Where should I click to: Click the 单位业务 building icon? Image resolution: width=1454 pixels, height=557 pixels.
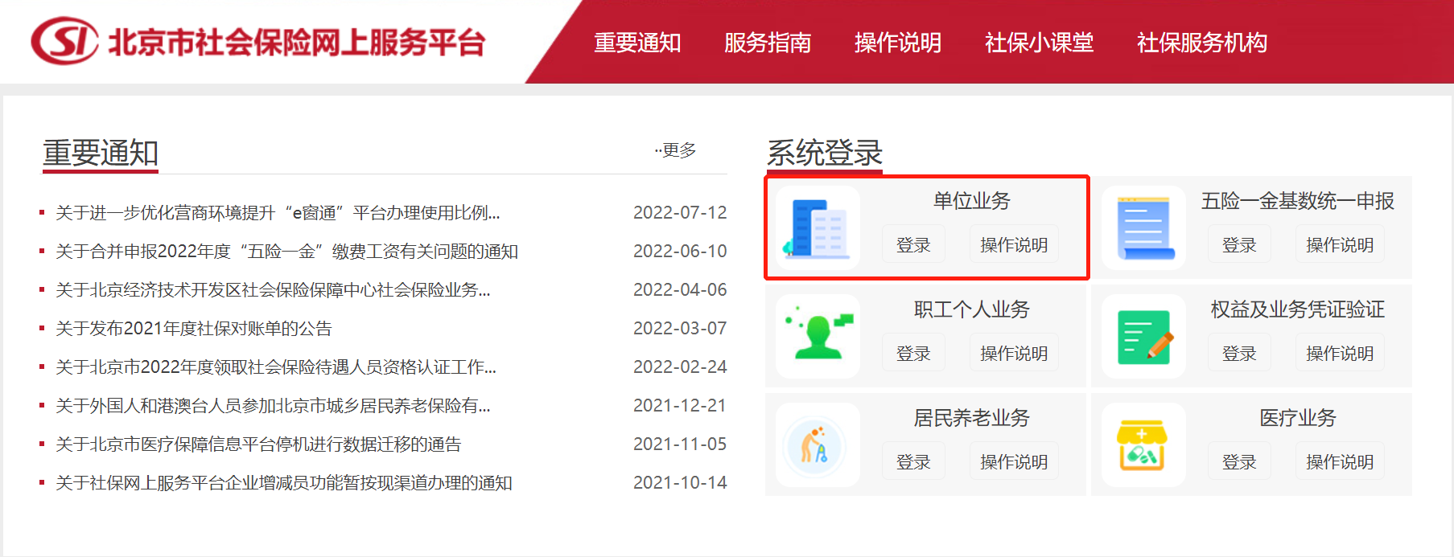(818, 228)
